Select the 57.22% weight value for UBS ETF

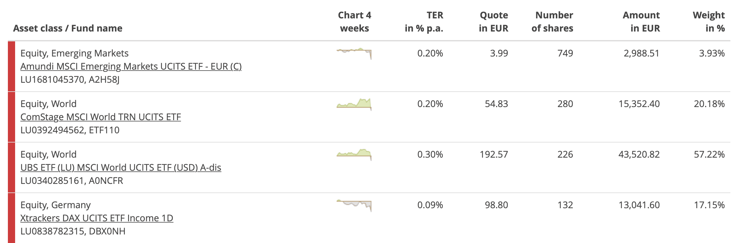coord(709,154)
